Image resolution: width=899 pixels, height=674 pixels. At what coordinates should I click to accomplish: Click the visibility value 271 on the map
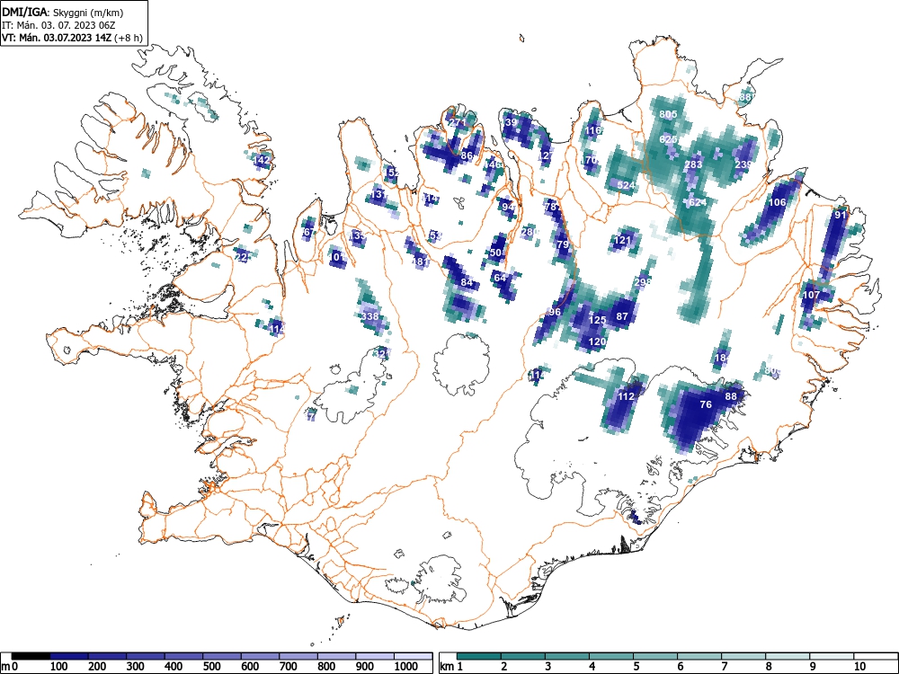click(458, 122)
